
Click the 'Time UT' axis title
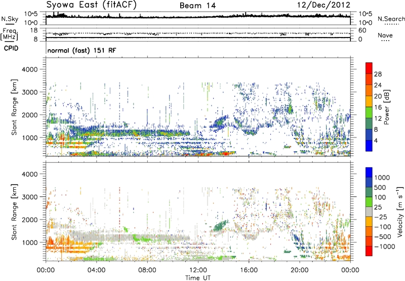(198, 278)
